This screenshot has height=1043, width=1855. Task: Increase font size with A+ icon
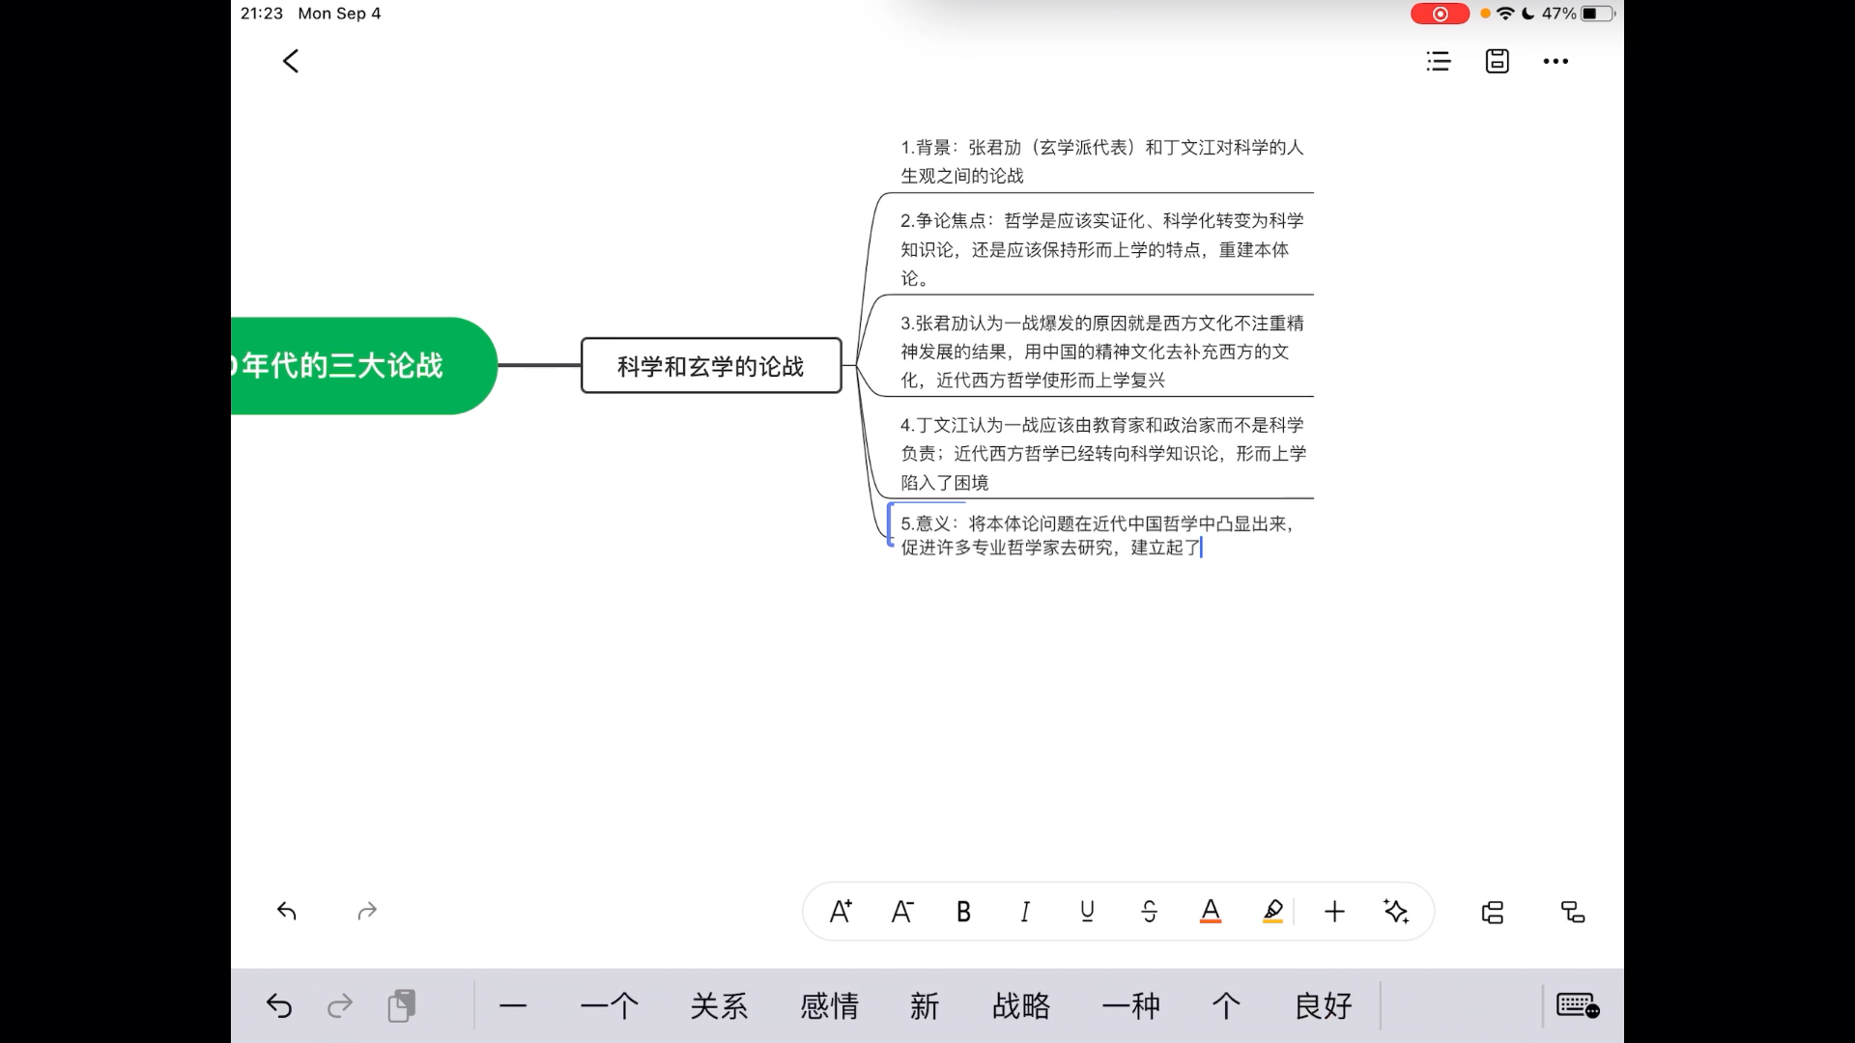(841, 911)
